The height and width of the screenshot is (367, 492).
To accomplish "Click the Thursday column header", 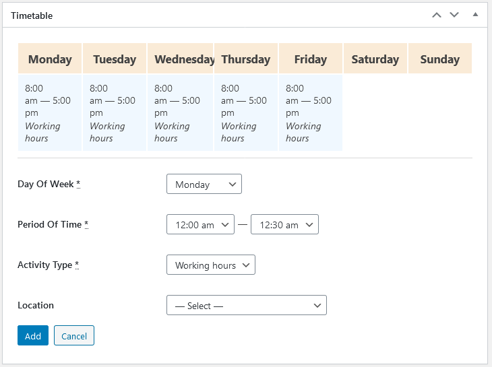I will point(246,59).
